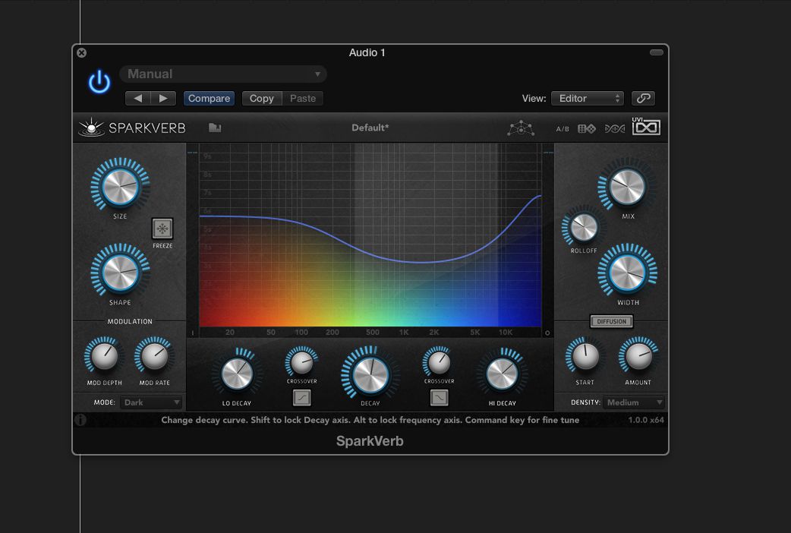This screenshot has width=791, height=533.
Task: Open the preset voyager network icon
Action: click(521, 128)
